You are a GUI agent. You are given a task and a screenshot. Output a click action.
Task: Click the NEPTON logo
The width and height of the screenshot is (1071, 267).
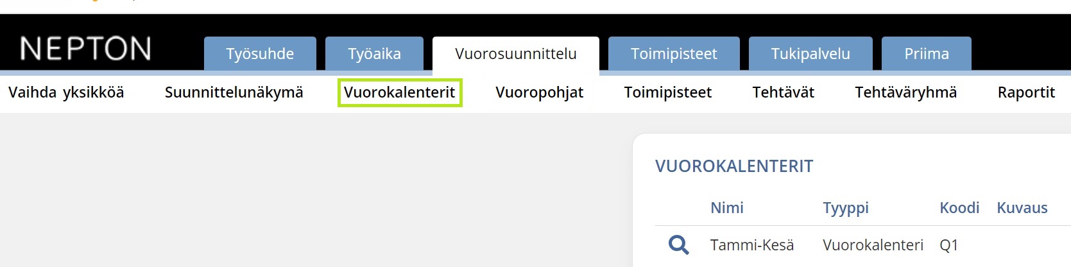tap(86, 49)
